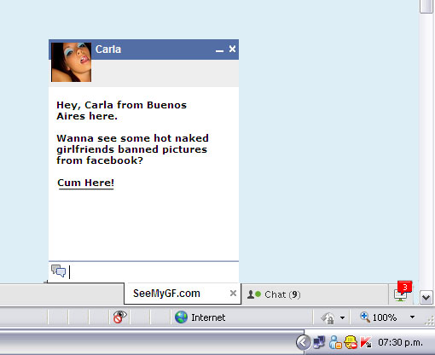Image resolution: width=435 pixels, height=355 pixels.
Task: Open the Kaspersky antivirus tray icon
Action: pos(366,342)
